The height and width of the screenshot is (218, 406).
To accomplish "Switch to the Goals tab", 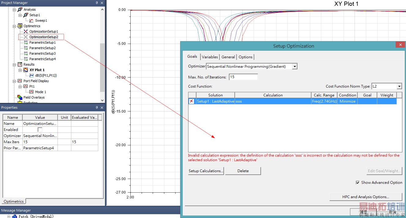I will click(x=192, y=56).
